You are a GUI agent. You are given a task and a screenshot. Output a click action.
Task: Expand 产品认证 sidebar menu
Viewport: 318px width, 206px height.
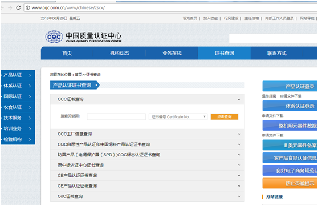click(18, 75)
